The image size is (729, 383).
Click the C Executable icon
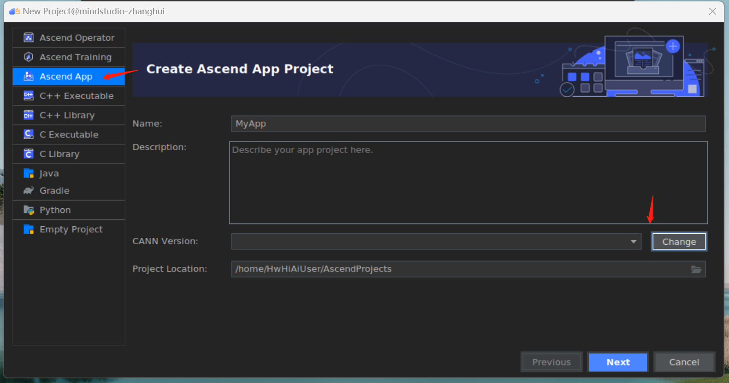[x=29, y=135]
